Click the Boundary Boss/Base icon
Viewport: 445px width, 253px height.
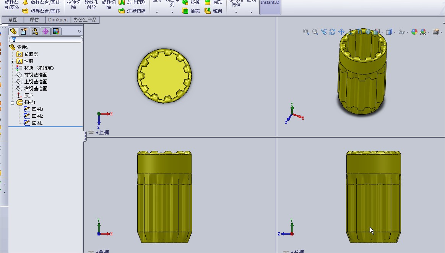(x=25, y=11)
